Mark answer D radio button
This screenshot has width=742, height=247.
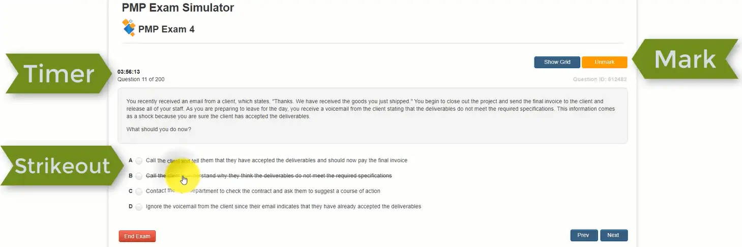point(139,207)
